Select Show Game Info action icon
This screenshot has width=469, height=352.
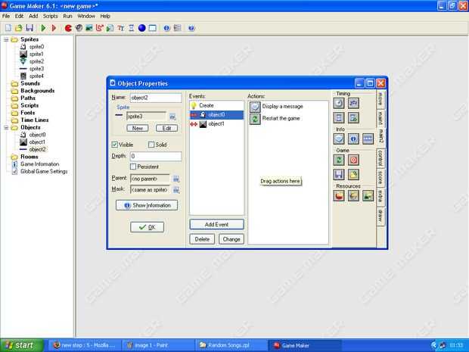point(353,139)
